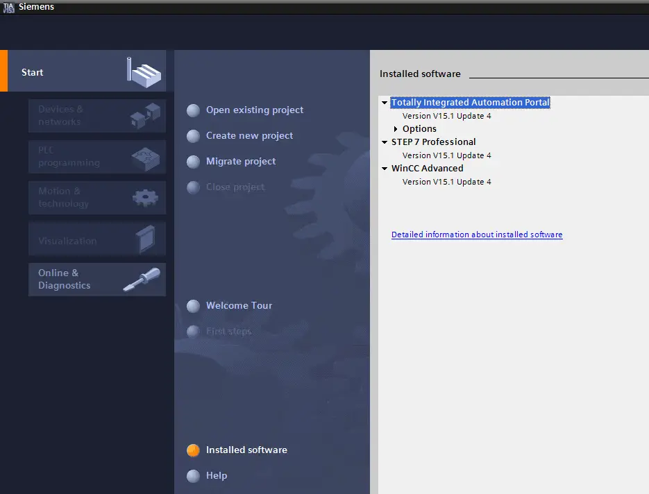649x494 pixels.
Task: Expand the Options node
Action: (396, 129)
